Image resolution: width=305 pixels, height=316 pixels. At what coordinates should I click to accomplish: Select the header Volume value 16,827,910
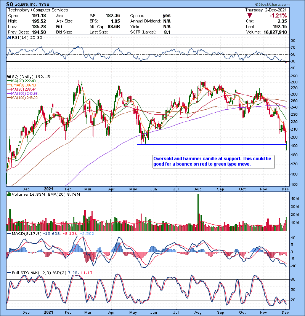[275, 32]
